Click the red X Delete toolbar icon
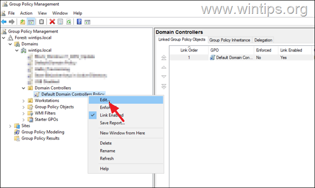This screenshot has height=188, width=315. click(x=52, y=22)
